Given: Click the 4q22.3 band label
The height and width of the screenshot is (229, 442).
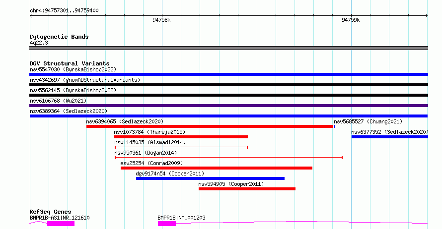Looking at the screenshot, I should (x=39, y=43).
